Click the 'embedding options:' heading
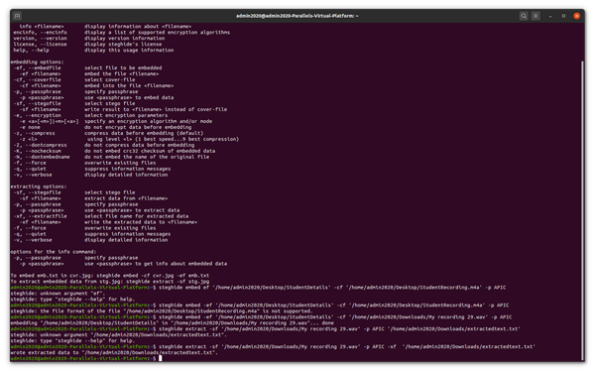Screen dimensions: 596x374 click(x=38, y=62)
